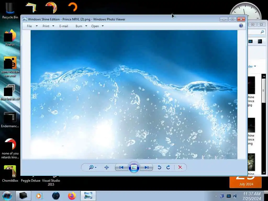The height and width of the screenshot is (201, 268).
Task: Click the search magnifier in the Explorer window
Action: pos(262,32)
